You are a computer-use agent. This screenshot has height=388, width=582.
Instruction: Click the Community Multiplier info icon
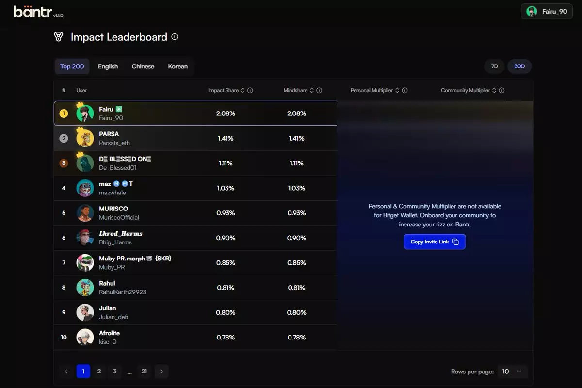501,91
